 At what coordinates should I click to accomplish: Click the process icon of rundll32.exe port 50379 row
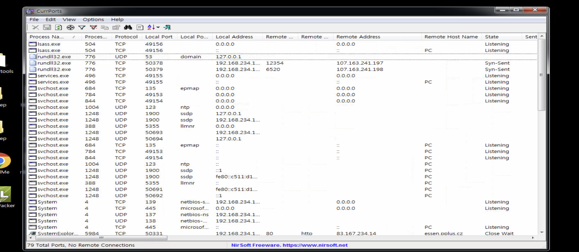point(33,69)
